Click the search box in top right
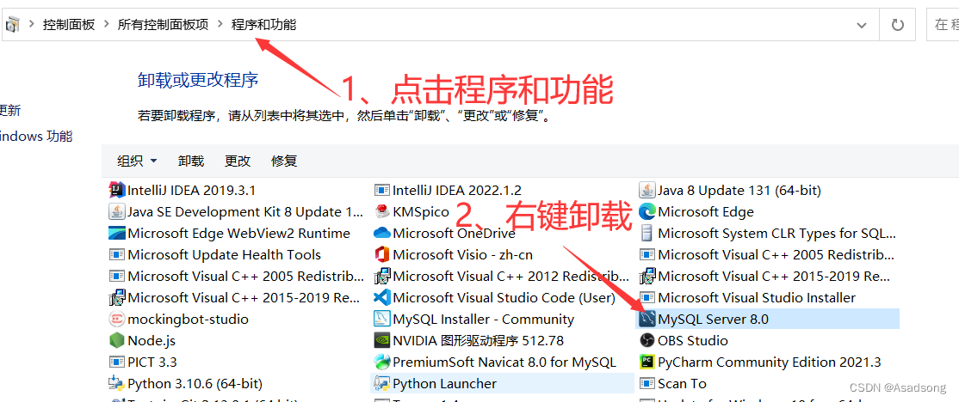 pyautogui.click(x=943, y=25)
